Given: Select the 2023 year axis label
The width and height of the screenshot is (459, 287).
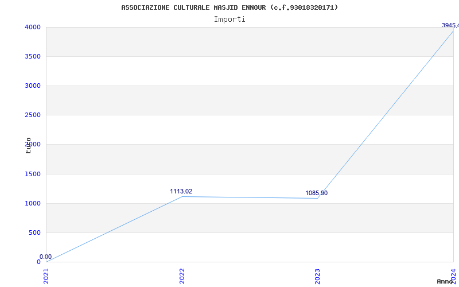Looking at the screenshot, I should click(318, 276).
